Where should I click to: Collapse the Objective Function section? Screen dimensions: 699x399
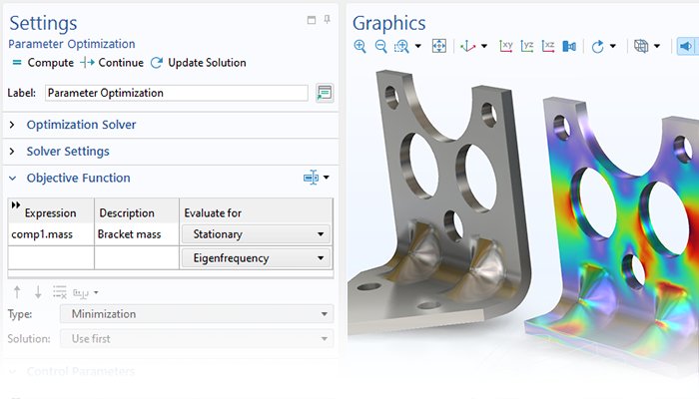(12, 179)
